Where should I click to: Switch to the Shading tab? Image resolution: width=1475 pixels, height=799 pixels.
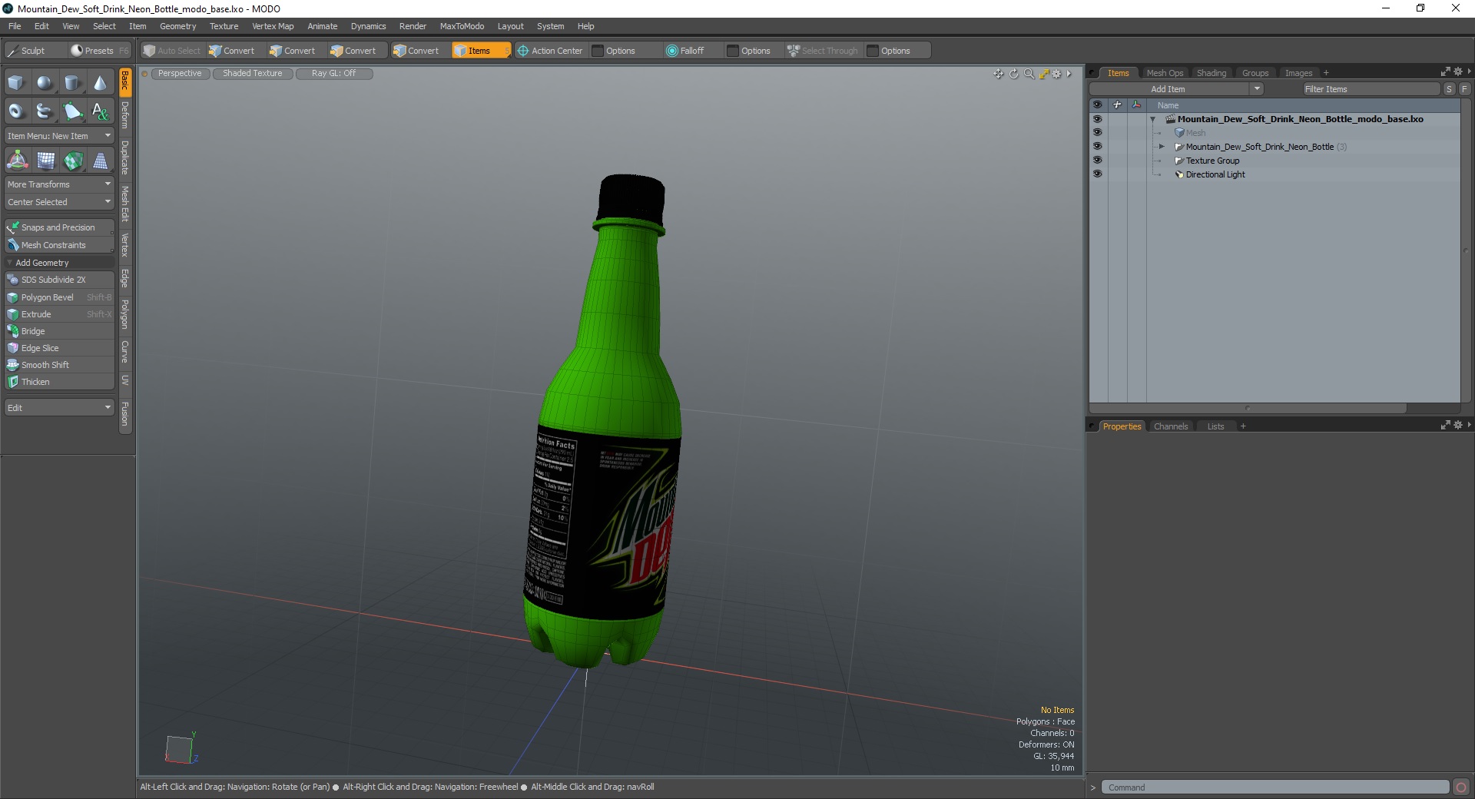click(x=1211, y=73)
